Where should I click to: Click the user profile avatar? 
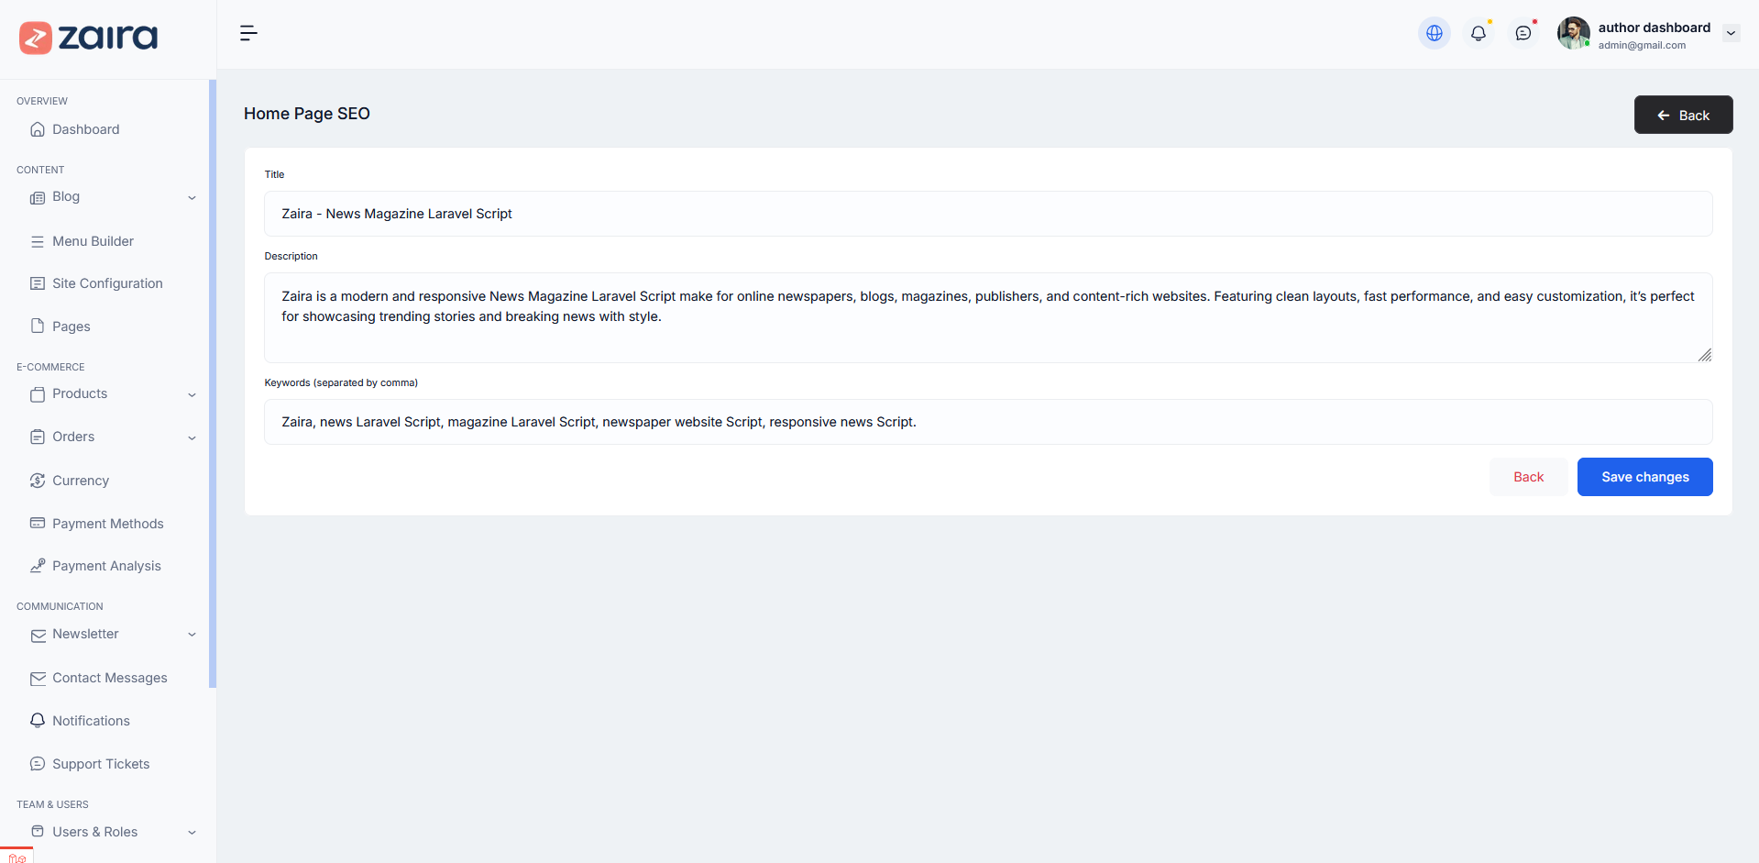(1573, 34)
